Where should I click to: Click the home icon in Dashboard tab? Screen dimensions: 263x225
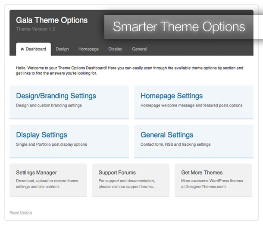pos(22,49)
